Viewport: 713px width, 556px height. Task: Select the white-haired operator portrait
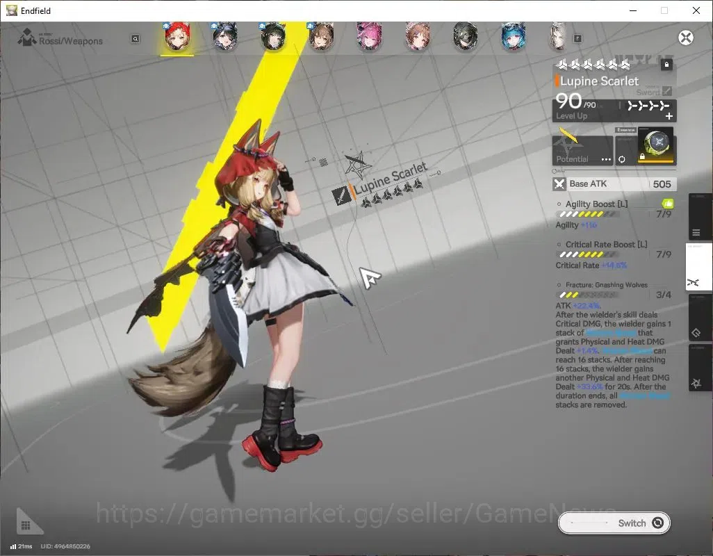[x=559, y=37]
